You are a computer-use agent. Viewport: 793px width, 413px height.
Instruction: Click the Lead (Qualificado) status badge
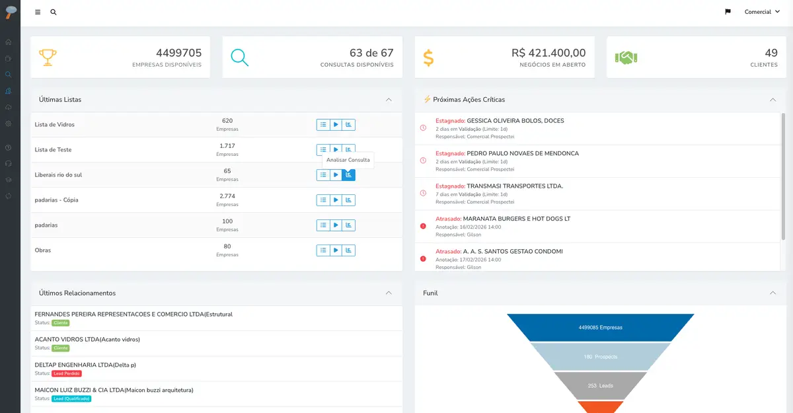click(x=71, y=398)
